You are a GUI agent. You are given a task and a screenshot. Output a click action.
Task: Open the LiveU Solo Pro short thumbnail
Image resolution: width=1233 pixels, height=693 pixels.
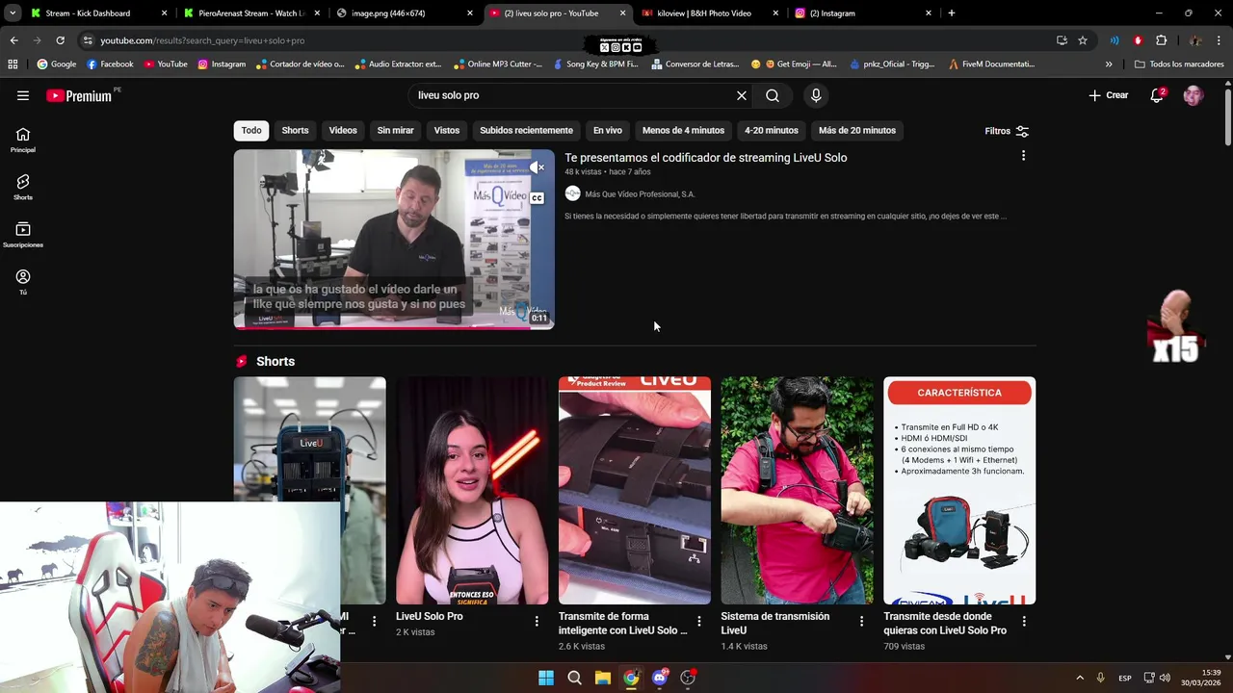[472, 490]
